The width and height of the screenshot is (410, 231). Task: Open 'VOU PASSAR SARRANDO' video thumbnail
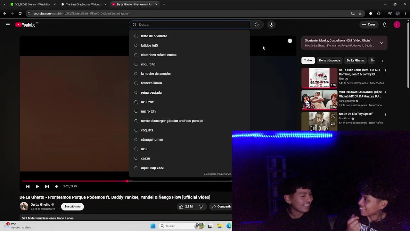[319, 100]
